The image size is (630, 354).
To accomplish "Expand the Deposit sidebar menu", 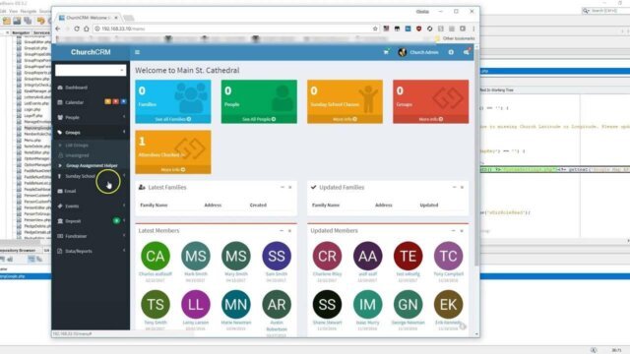I will (91, 220).
